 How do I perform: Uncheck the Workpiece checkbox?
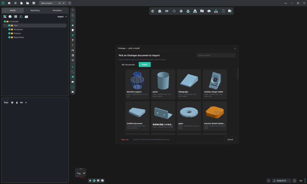(9, 29)
